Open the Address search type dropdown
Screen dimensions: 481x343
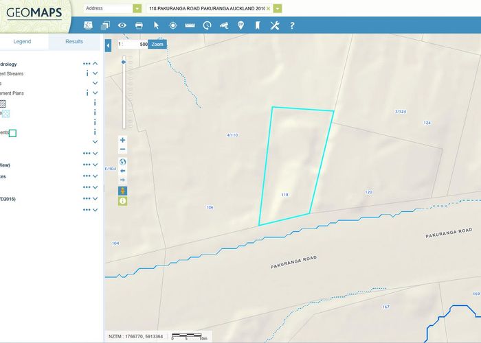137,9
